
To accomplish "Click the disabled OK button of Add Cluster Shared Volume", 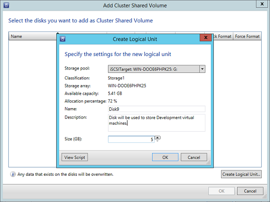I will pyautogui.click(x=222, y=191).
